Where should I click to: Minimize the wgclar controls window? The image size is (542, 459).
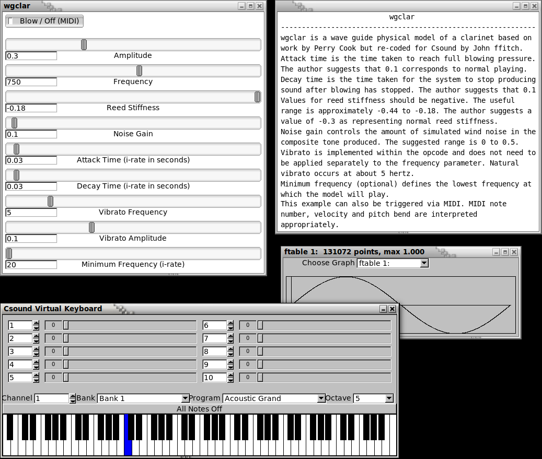(242, 6)
